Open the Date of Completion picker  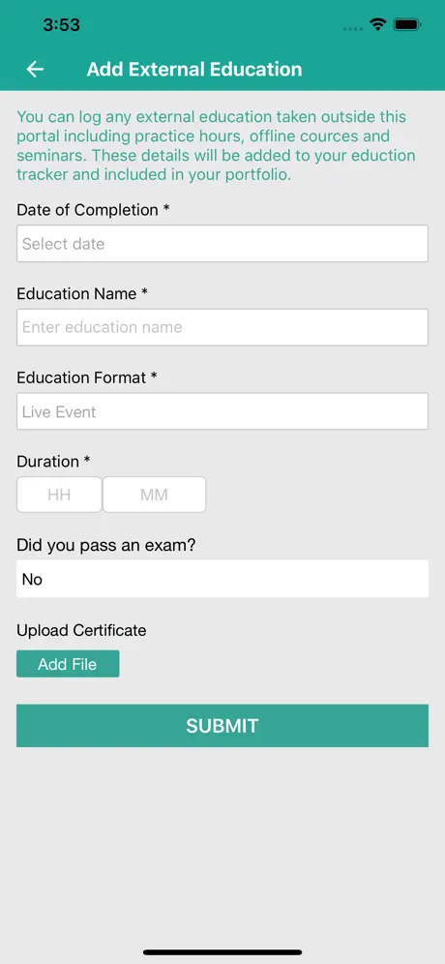(x=222, y=244)
